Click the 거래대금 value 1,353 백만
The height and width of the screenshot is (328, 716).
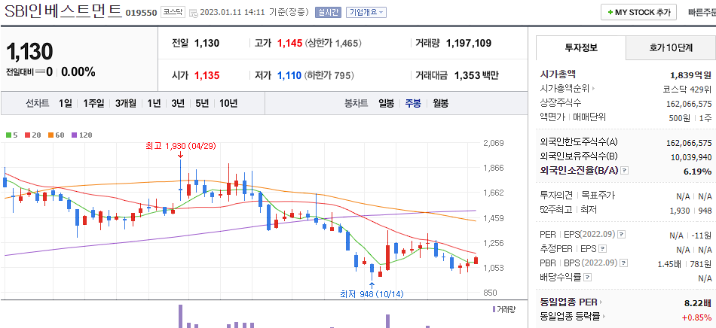(477, 75)
